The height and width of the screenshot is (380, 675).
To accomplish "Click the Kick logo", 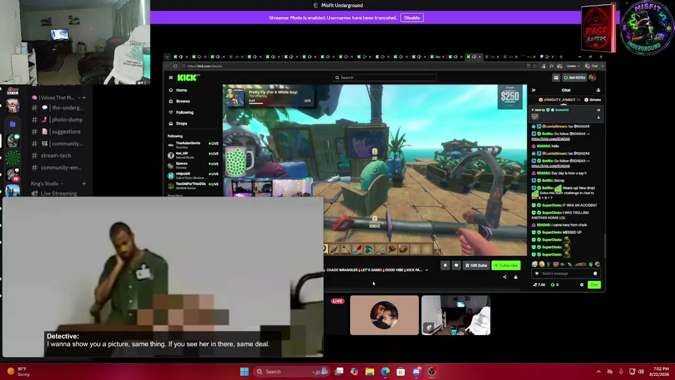I will click(188, 78).
